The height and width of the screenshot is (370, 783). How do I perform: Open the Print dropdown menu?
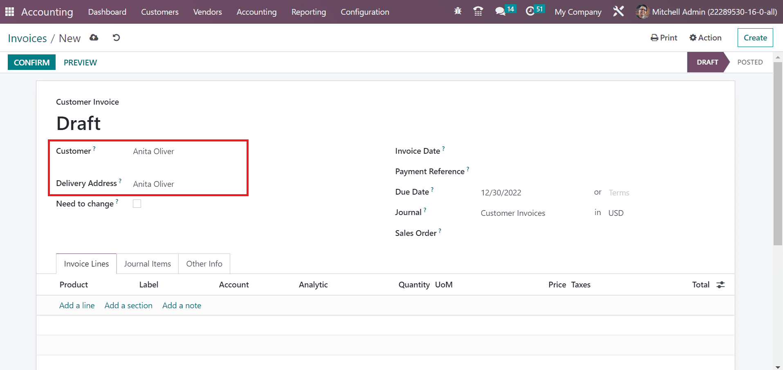point(664,38)
